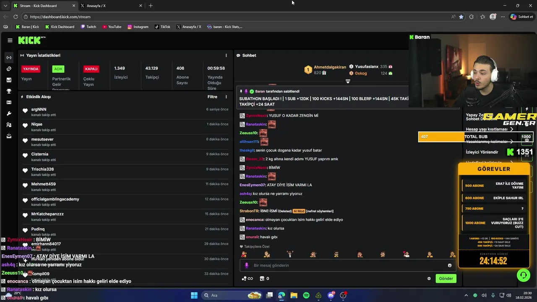This screenshot has height=302, width=537.
Task: Switch to Anasayfa / X tab
Action: (x=112, y=6)
